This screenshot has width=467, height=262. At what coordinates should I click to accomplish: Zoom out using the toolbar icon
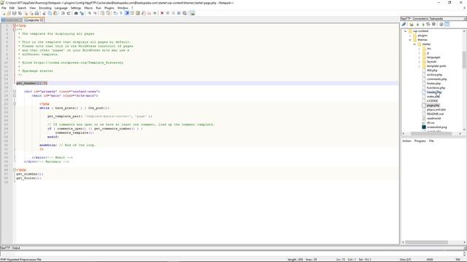coord(96,13)
